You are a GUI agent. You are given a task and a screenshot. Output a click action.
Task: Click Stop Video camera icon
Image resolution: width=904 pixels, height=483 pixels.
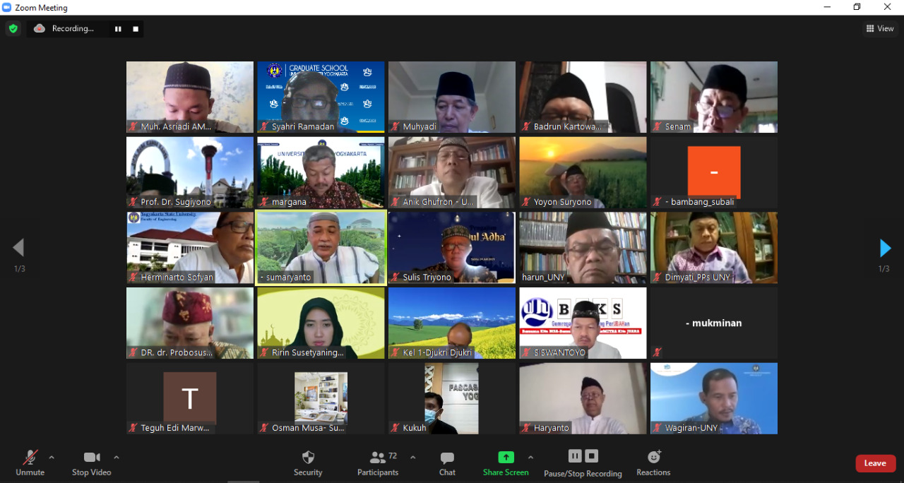(x=91, y=458)
